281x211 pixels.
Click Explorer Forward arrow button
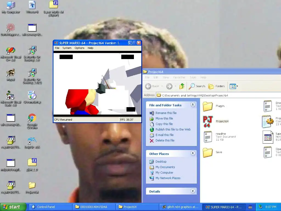pyautogui.click(x=169, y=86)
